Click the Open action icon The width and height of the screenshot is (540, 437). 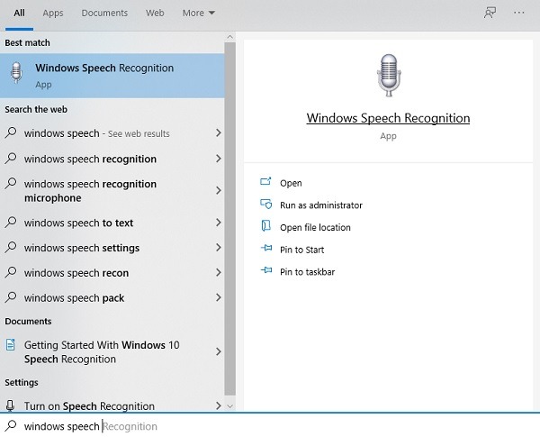(x=265, y=181)
